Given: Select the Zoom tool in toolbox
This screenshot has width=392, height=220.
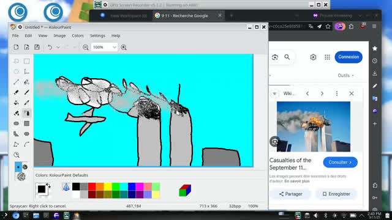Looking at the screenshot, I should tap(17, 155).
